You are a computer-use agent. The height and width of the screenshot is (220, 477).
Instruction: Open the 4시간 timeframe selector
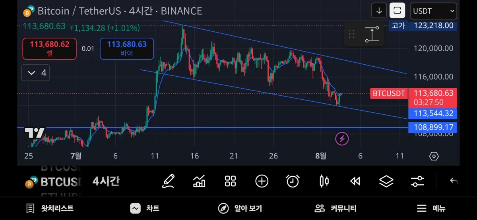point(106,181)
